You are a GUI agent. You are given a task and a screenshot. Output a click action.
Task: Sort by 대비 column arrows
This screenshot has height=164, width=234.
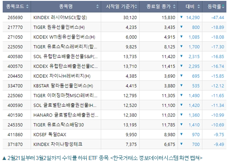pyautogui.click(x=199, y=6)
